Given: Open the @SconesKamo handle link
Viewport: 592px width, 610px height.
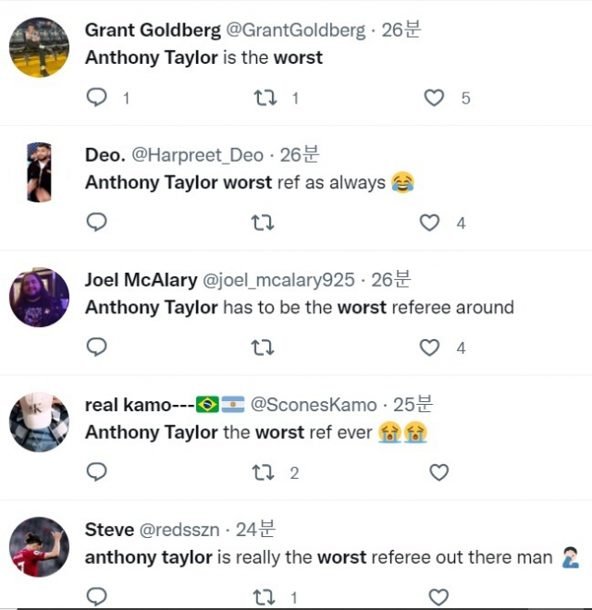Looking at the screenshot, I should point(314,405).
